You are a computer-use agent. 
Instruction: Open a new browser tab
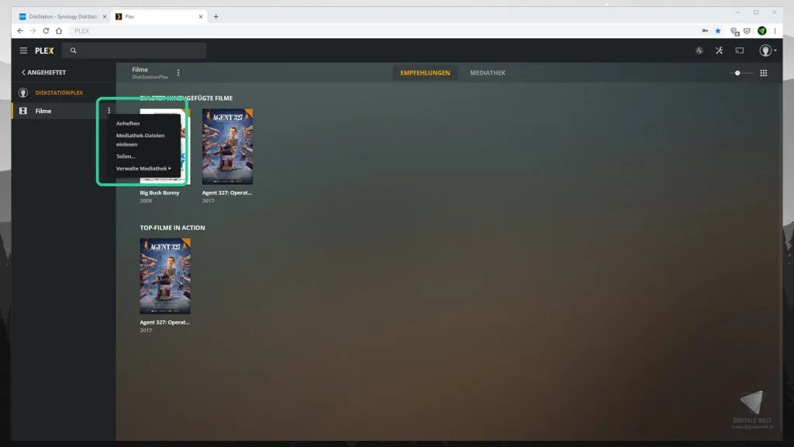point(216,17)
